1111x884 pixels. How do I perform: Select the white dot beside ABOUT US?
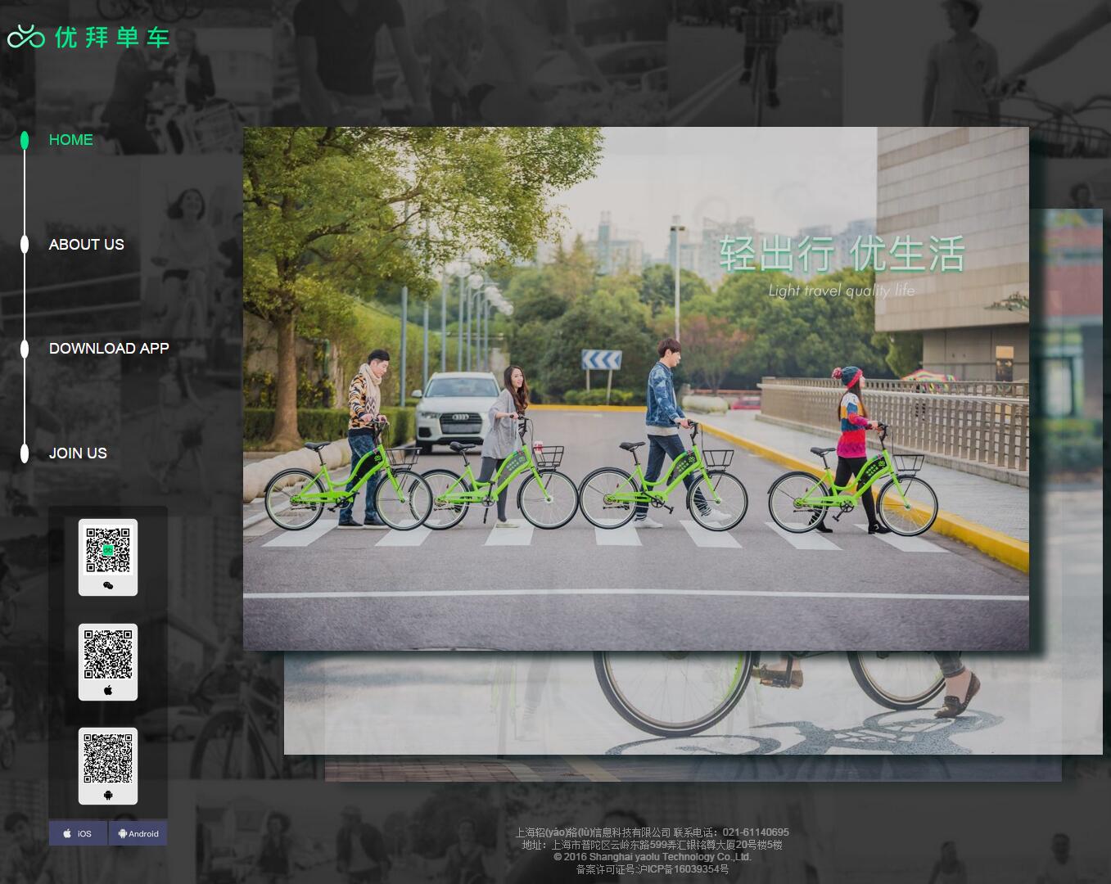[x=25, y=244]
